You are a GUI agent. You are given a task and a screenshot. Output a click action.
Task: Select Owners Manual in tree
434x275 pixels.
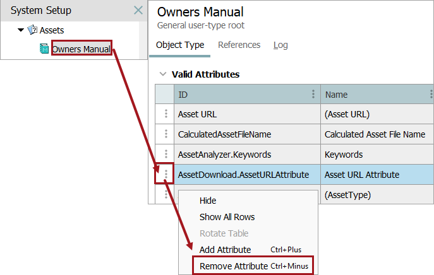tap(81, 49)
